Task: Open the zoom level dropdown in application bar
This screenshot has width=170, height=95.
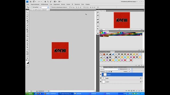Action: pyautogui.click(x=41, y=2)
